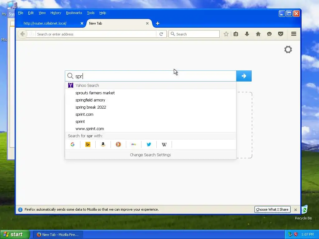
Task: Open the History menu
Action: [x=56, y=13]
